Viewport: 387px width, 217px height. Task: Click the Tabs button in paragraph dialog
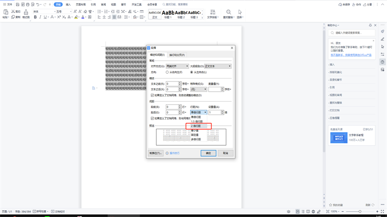point(155,153)
